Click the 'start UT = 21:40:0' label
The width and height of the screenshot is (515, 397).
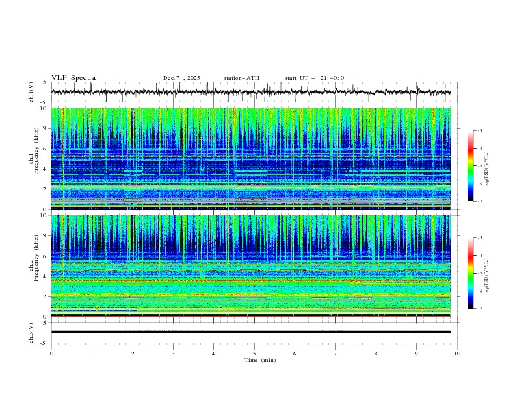(x=314, y=78)
